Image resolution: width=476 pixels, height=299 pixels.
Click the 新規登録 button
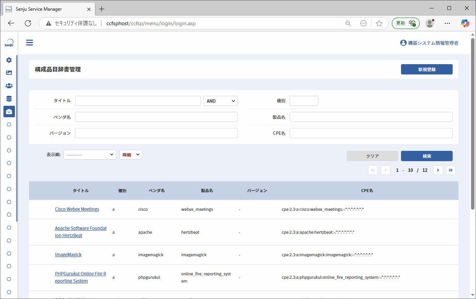pos(427,69)
